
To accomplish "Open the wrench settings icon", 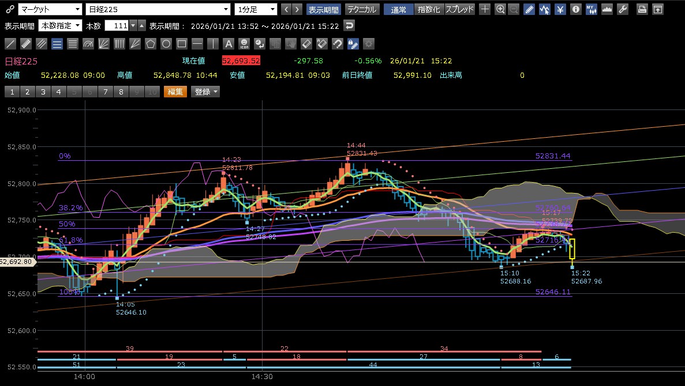I will (622, 9).
